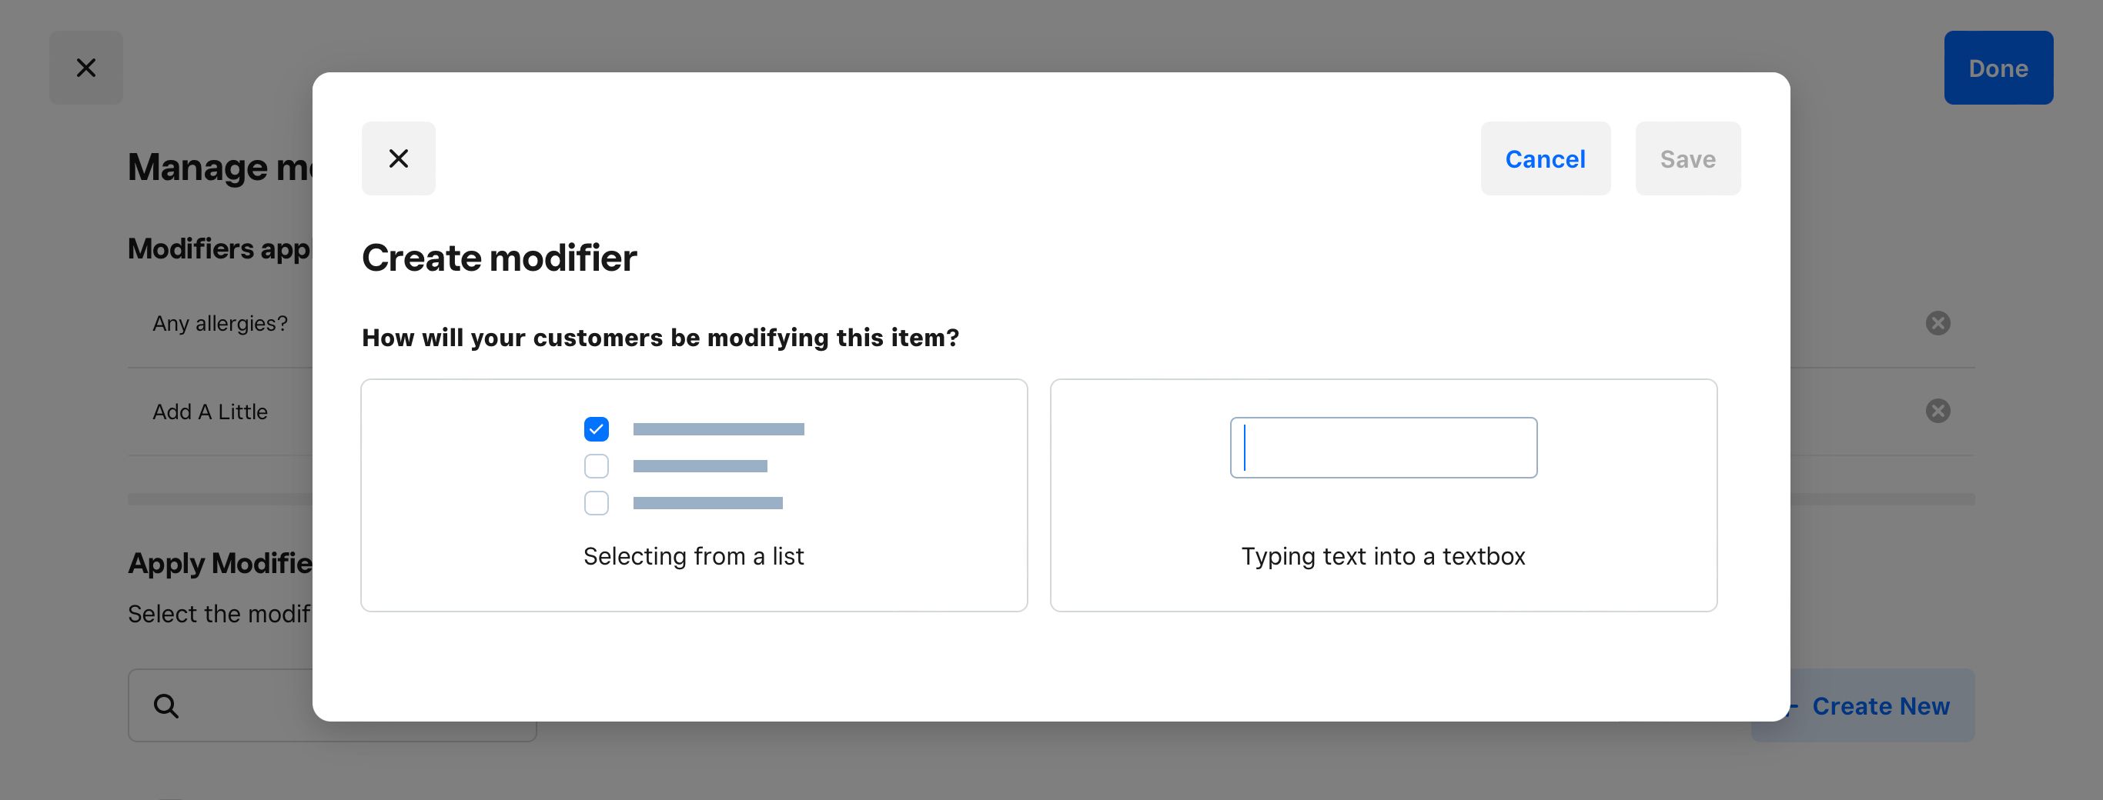This screenshot has width=2103, height=800.
Task: Click the checked checkbox in list illustration
Action: tap(596, 429)
